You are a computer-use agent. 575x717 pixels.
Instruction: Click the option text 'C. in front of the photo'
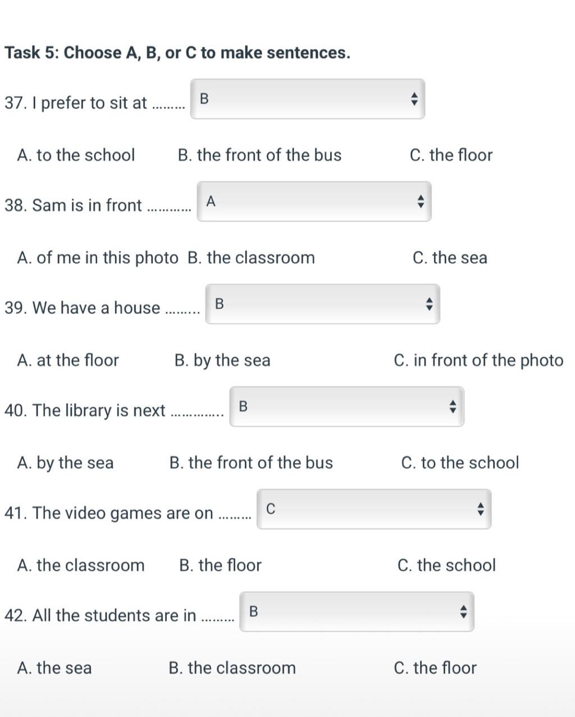tap(479, 360)
